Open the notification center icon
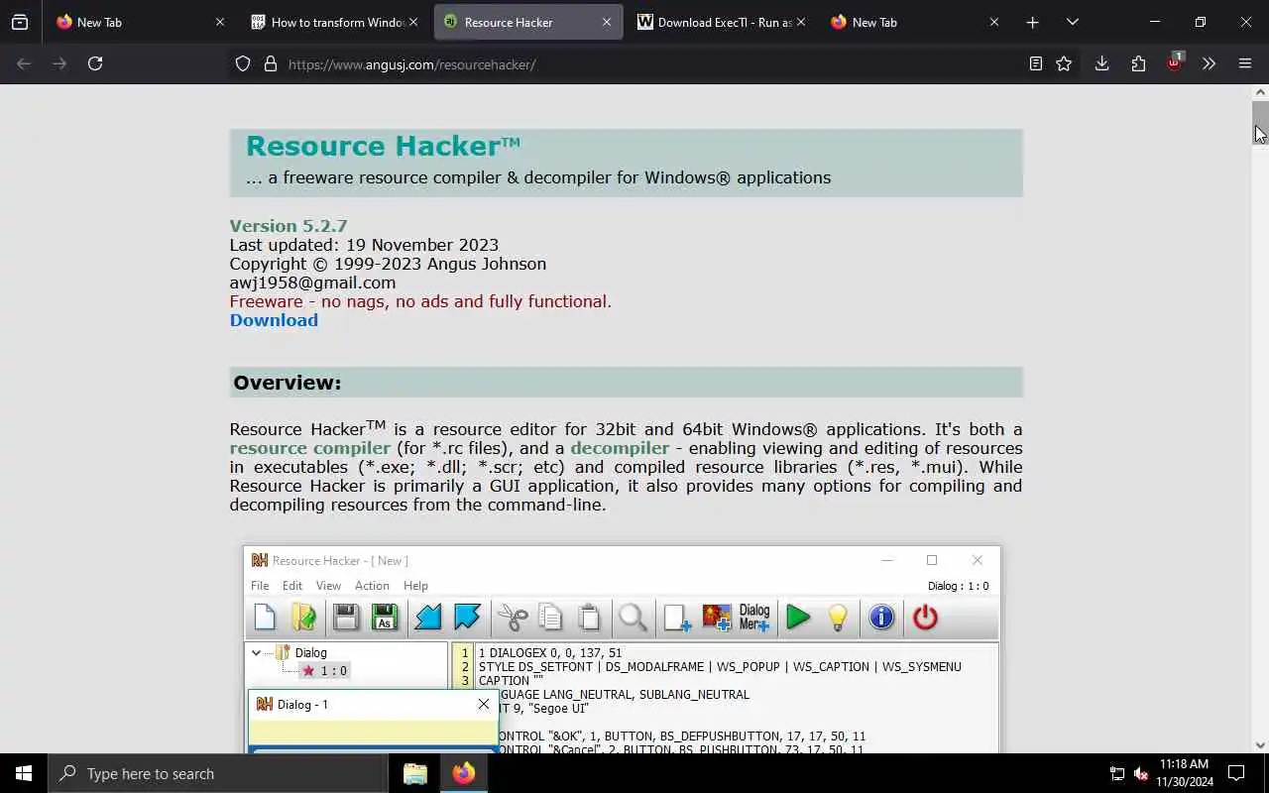The height and width of the screenshot is (793, 1269). pos(1236,773)
